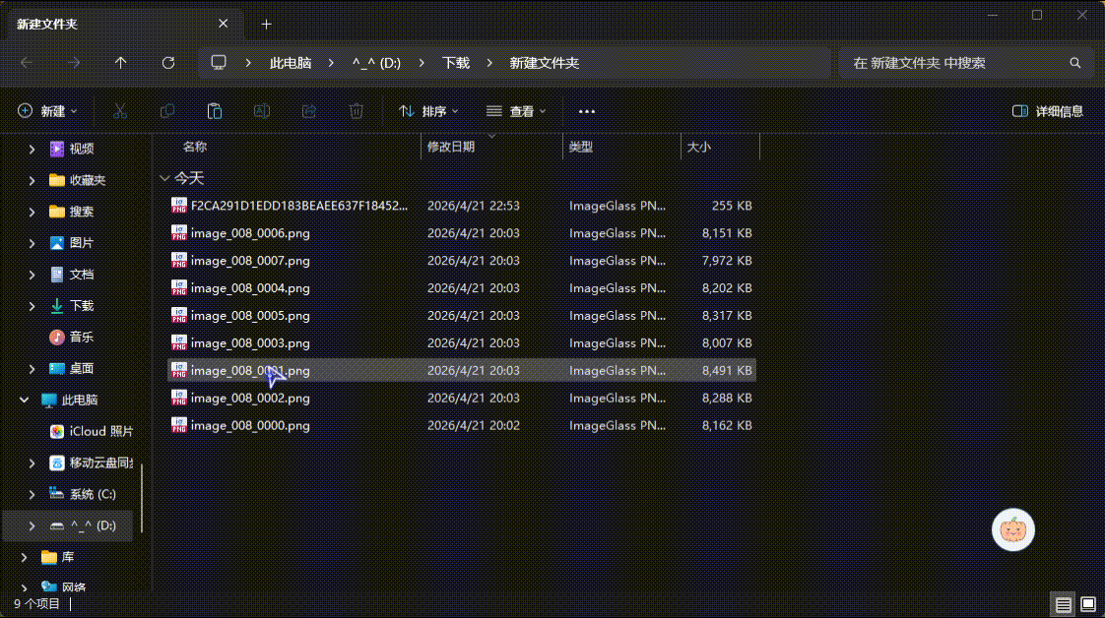This screenshot has width=1105, height=618.
Task: Select file image_008_0006.png
Action: (x=250, y=233)
